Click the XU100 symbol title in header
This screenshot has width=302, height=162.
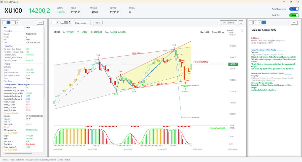(13, 11)
